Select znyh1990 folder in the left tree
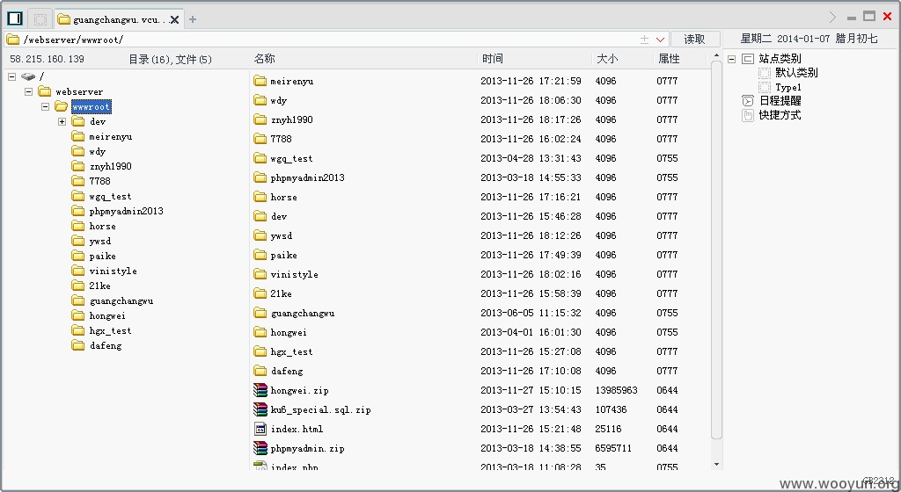The height and width of the screenshot is (492, 901). click(110, 166)
